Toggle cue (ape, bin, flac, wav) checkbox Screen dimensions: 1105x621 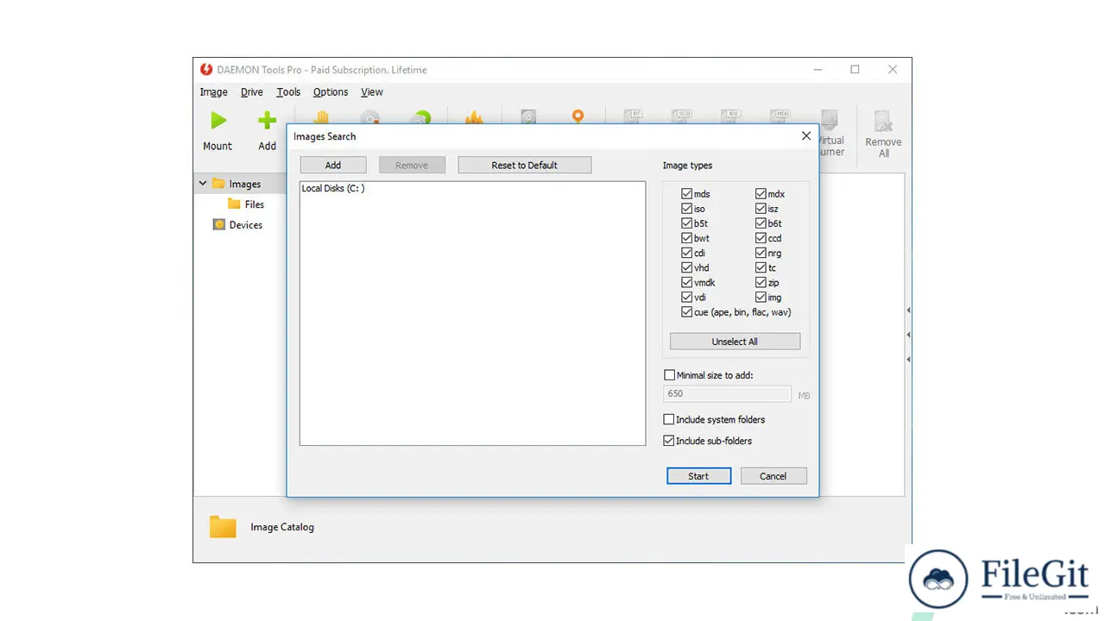pyautogui.click(x=687, y=312)
